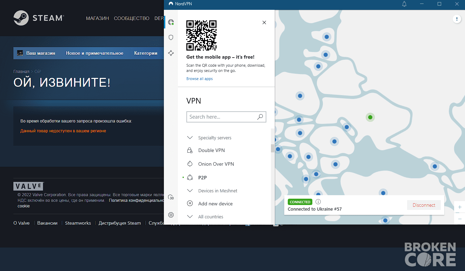Open the МАГАЗИН menu in Steam
This screenshot has width=465, height=271.
(x=98, y=18)
